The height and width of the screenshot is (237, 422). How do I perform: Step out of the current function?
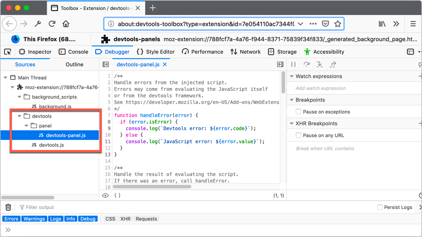333,64
